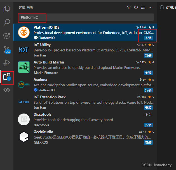Open the Extensions view icon
This screenshot has width=176, height=170.
coord(7,77)
